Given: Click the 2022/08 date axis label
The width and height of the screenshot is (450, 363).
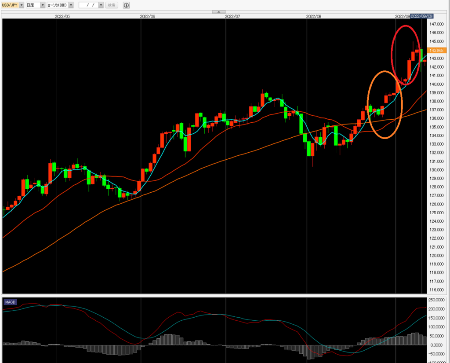Looking at the screenshot, I should (313, 16).
